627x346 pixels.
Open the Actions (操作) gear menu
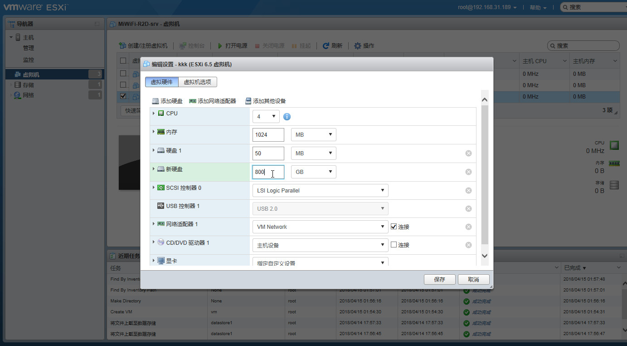point(358,46)
